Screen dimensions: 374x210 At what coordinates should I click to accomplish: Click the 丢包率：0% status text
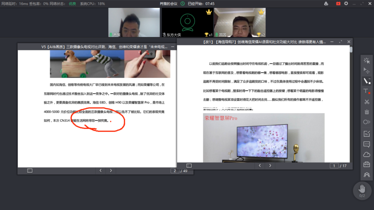(39, 4)
